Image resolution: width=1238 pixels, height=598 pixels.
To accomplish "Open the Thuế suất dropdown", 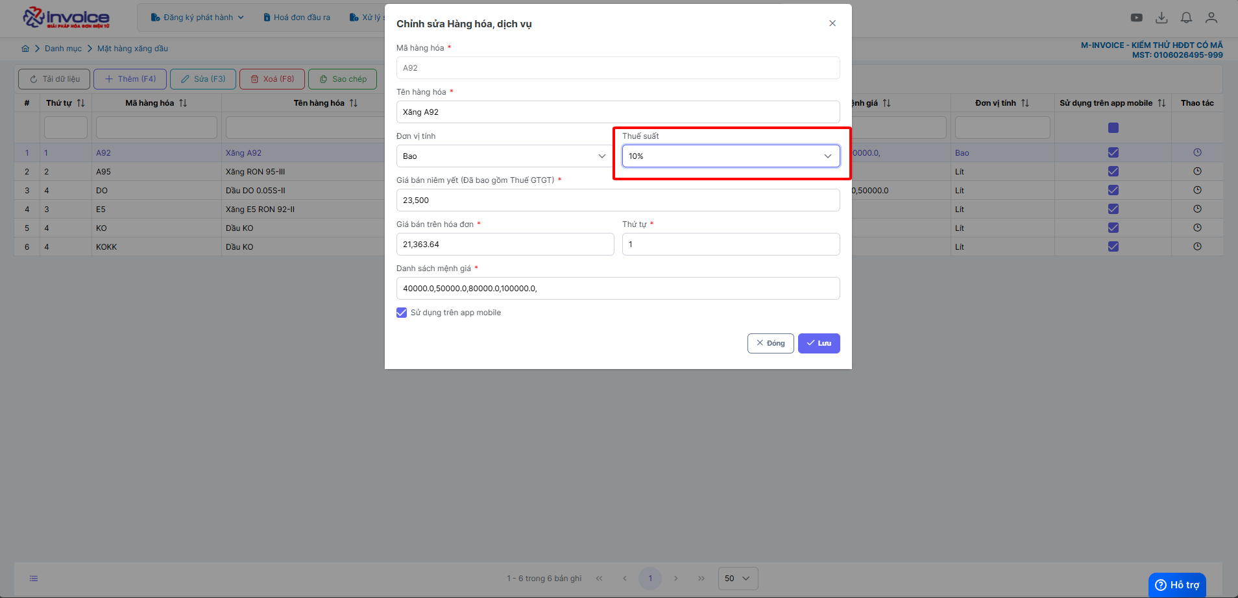I will point(731,156).
